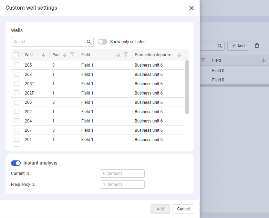Click Field 1 in row 202
269x218 pixels.
click(x=87, y=112)
